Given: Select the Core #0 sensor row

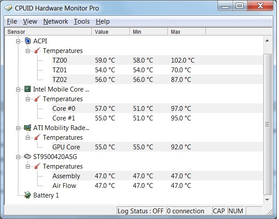Looking at the screenshot, I should (157, 108).
